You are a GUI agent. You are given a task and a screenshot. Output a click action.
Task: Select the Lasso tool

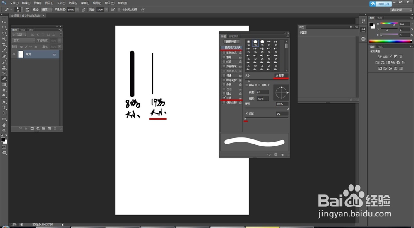coord(4,34)
